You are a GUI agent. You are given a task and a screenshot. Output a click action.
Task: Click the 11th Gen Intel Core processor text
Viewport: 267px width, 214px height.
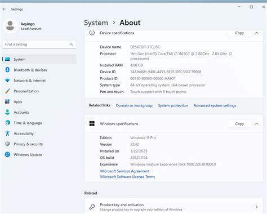pyautogui.click(x=181, y=56)
